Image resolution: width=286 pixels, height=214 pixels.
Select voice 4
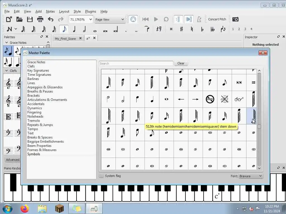(251, 29)
